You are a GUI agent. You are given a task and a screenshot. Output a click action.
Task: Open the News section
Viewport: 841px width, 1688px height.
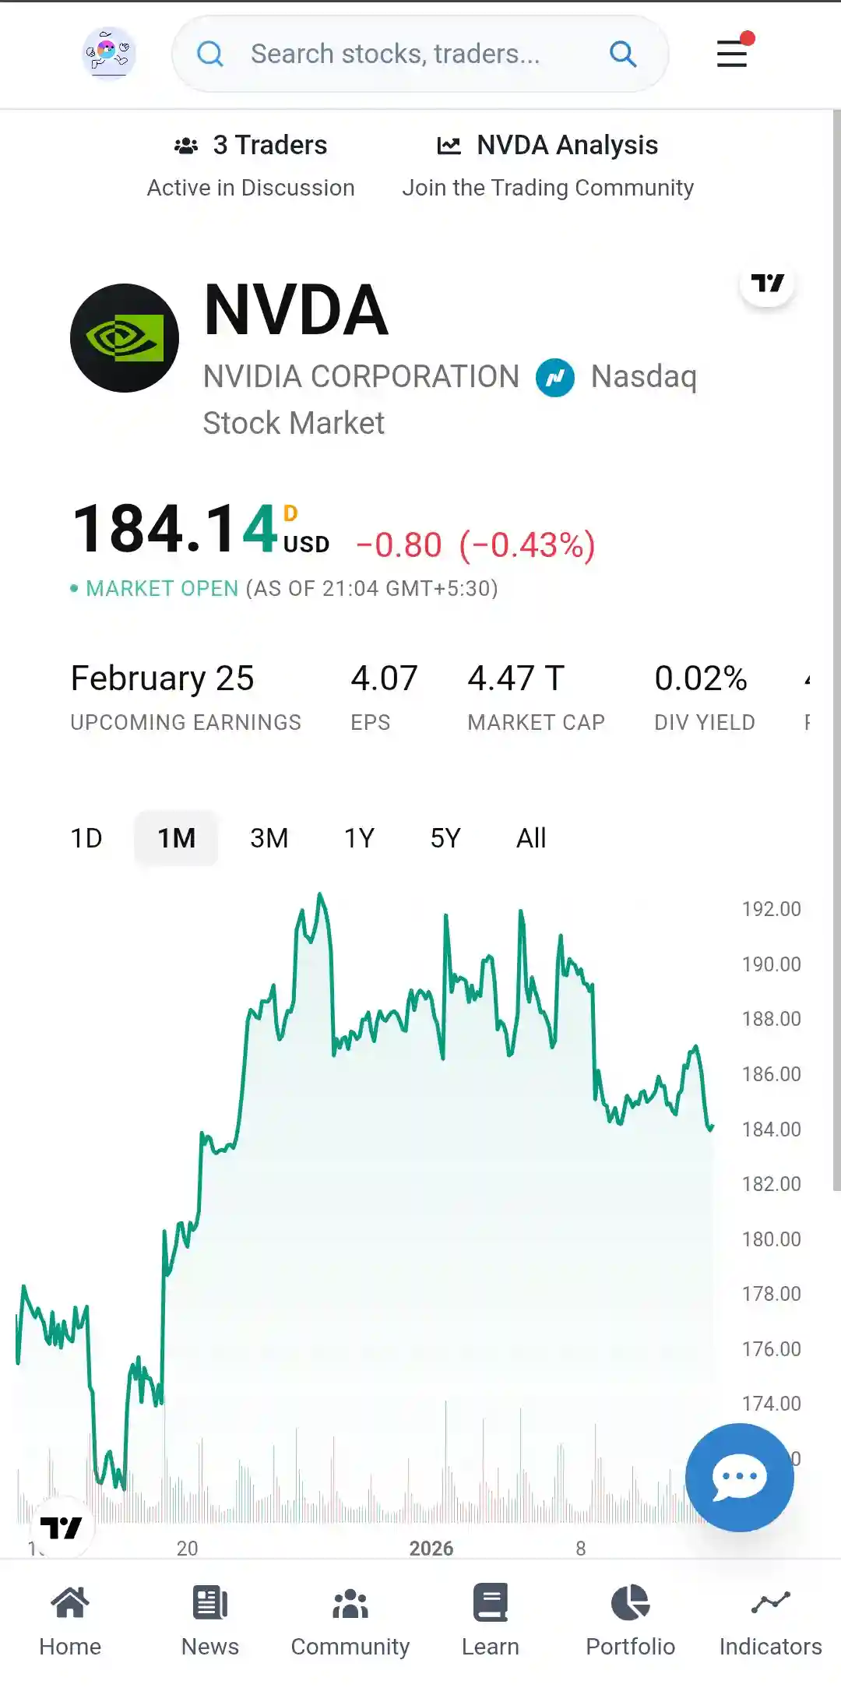(210, 1621)
